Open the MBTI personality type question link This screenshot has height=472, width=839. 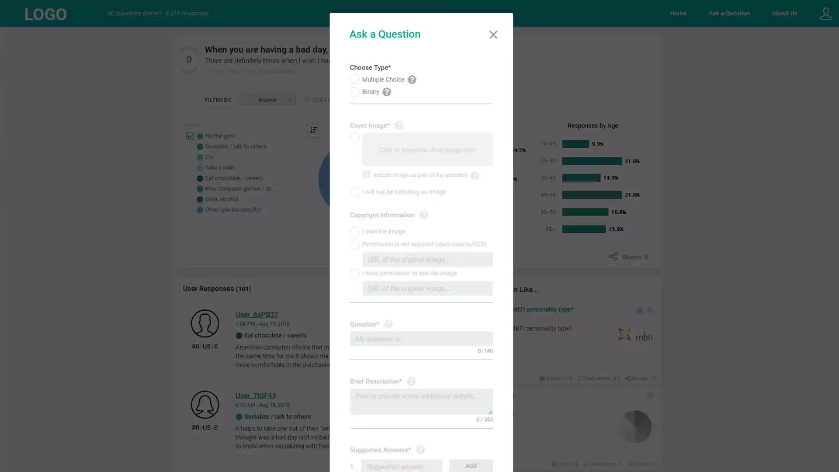coord(543,309)
